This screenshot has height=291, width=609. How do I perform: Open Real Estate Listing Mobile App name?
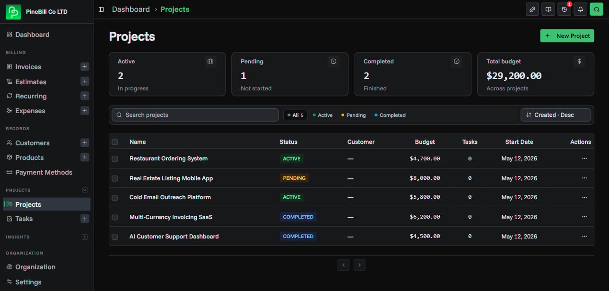click(x=171, y=178)
